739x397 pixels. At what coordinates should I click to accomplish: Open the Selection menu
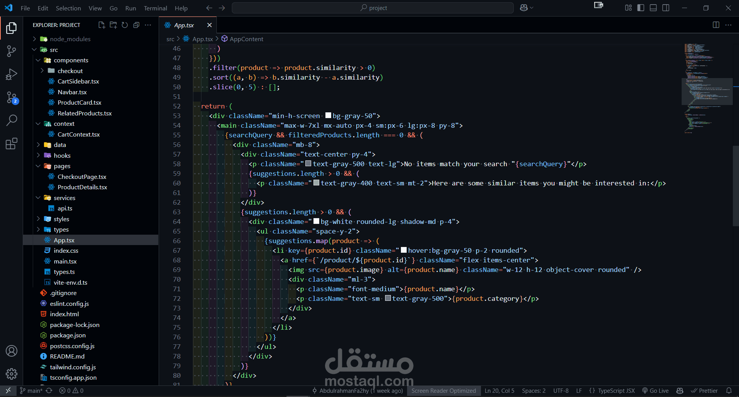[68, 8]
